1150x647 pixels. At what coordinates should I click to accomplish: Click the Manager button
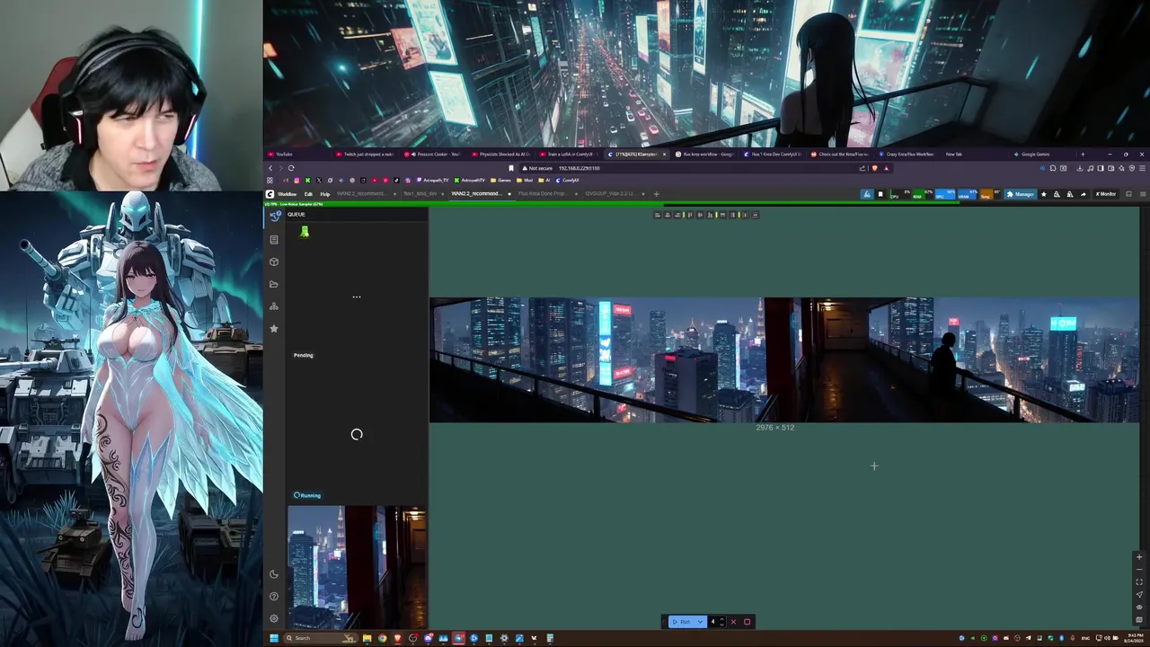pyautogui.click(x=1021, y=194)
